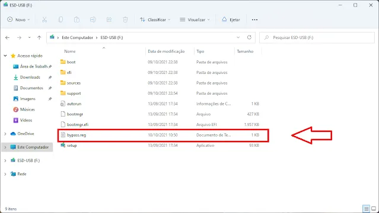Click 10/10/2021 10:50 date cell
This screenshot has width=379, height=213.
(x=163, y=135)
